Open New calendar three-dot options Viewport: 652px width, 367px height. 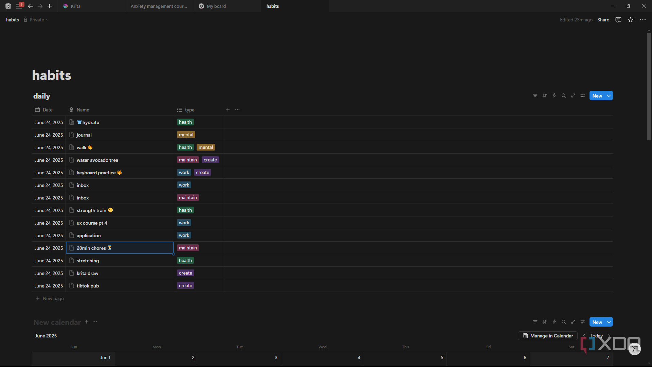95,322
